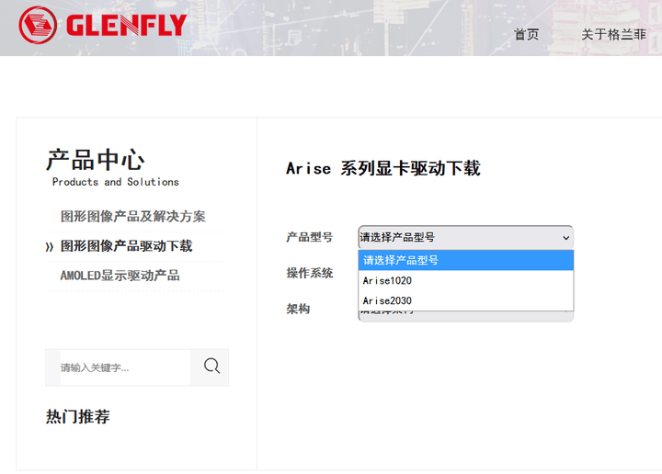Click the Glenfly logo

103,25
